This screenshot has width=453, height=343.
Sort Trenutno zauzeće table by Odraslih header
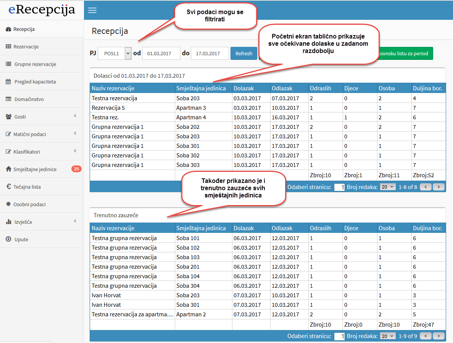(x=325, y=228)
